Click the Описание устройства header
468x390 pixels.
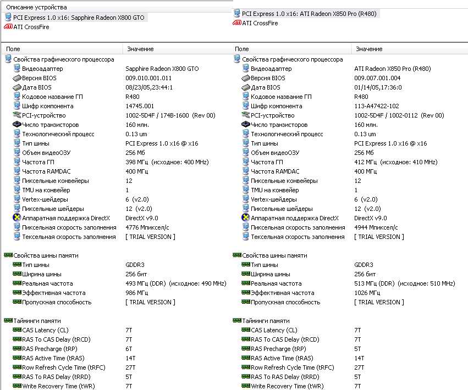[36, 7]
